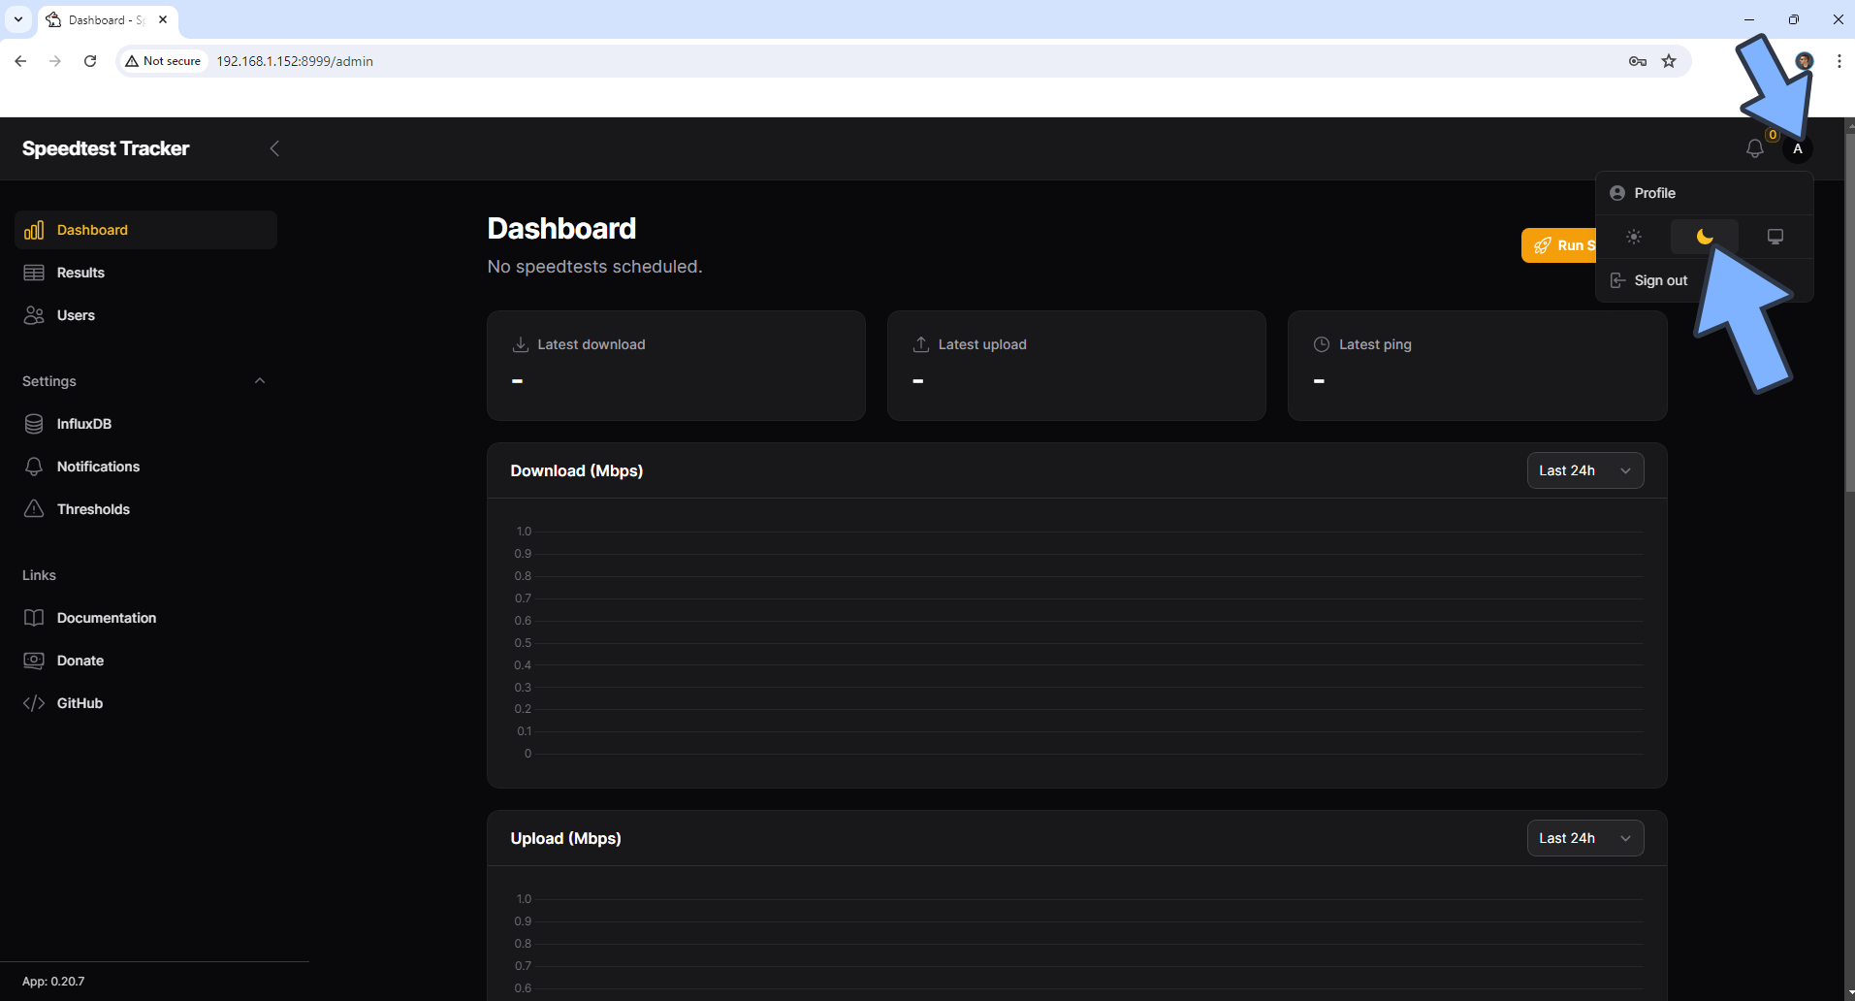Image resolution: width=1855 pixels, height=1001 pixels.
Task: Click the App: 0.20.7 version text
Action: (53, 982)
